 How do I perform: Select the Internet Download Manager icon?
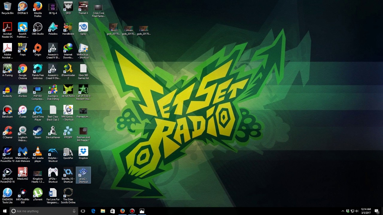tap(68, 51)
